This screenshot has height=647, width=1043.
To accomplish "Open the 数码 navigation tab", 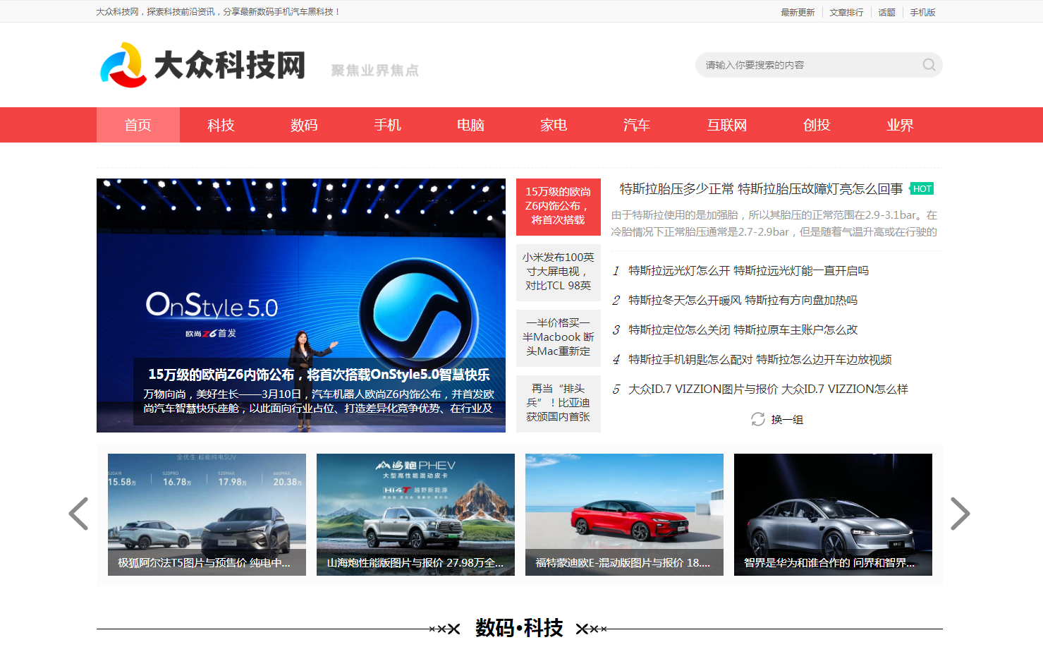I will (304, 125).
